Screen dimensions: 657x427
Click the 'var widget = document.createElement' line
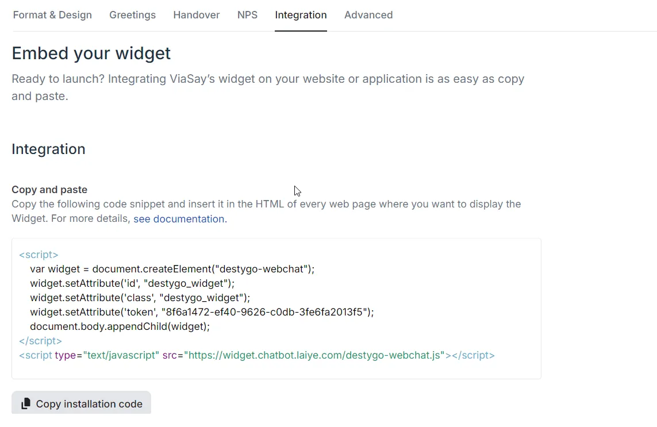coord(172,269)
